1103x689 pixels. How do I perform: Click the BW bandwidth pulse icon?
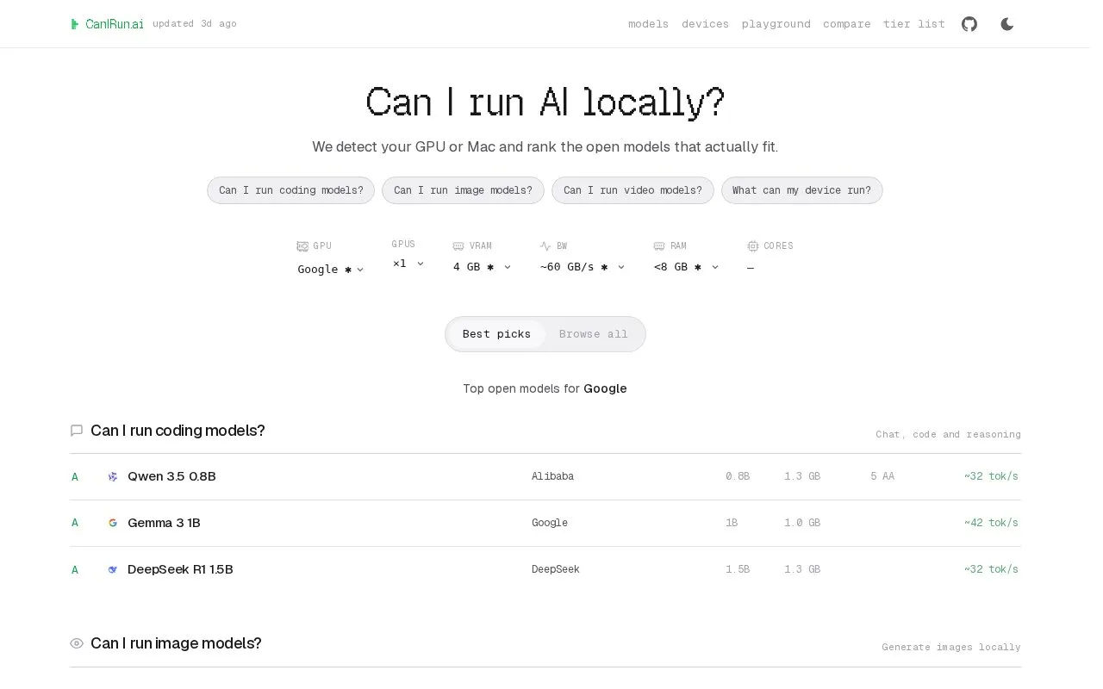tap(545, 246)
